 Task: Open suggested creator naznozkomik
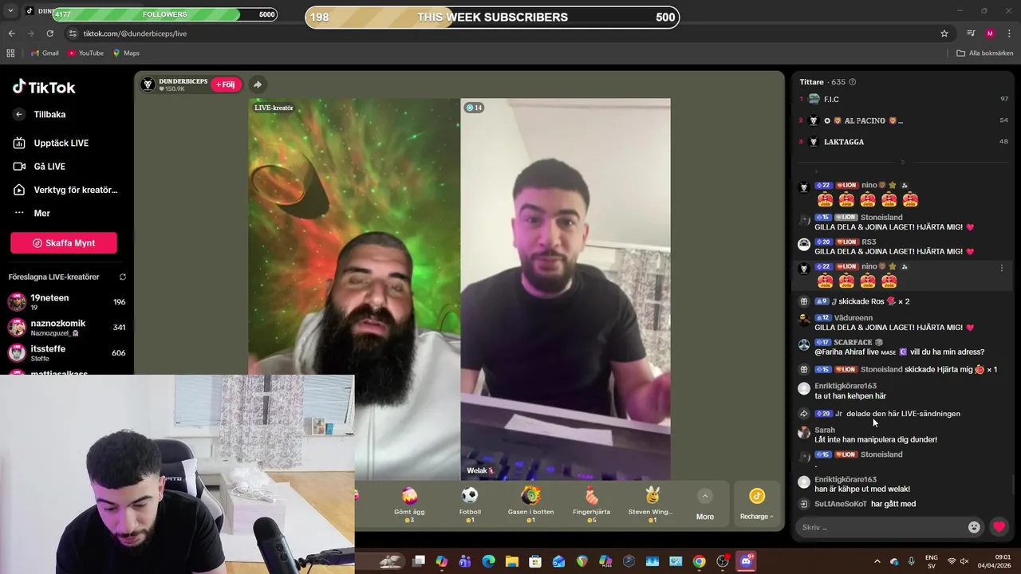click(65, 327)
